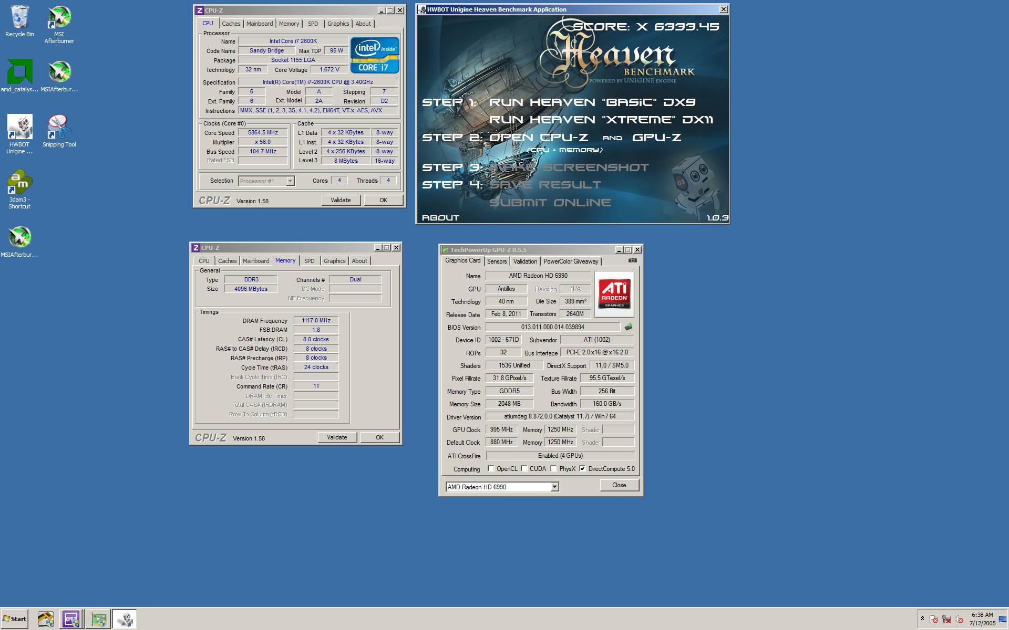Open About tab in lower CPU-Z window
Viewport: 1009px width, 630px height.
click(359, 261)
